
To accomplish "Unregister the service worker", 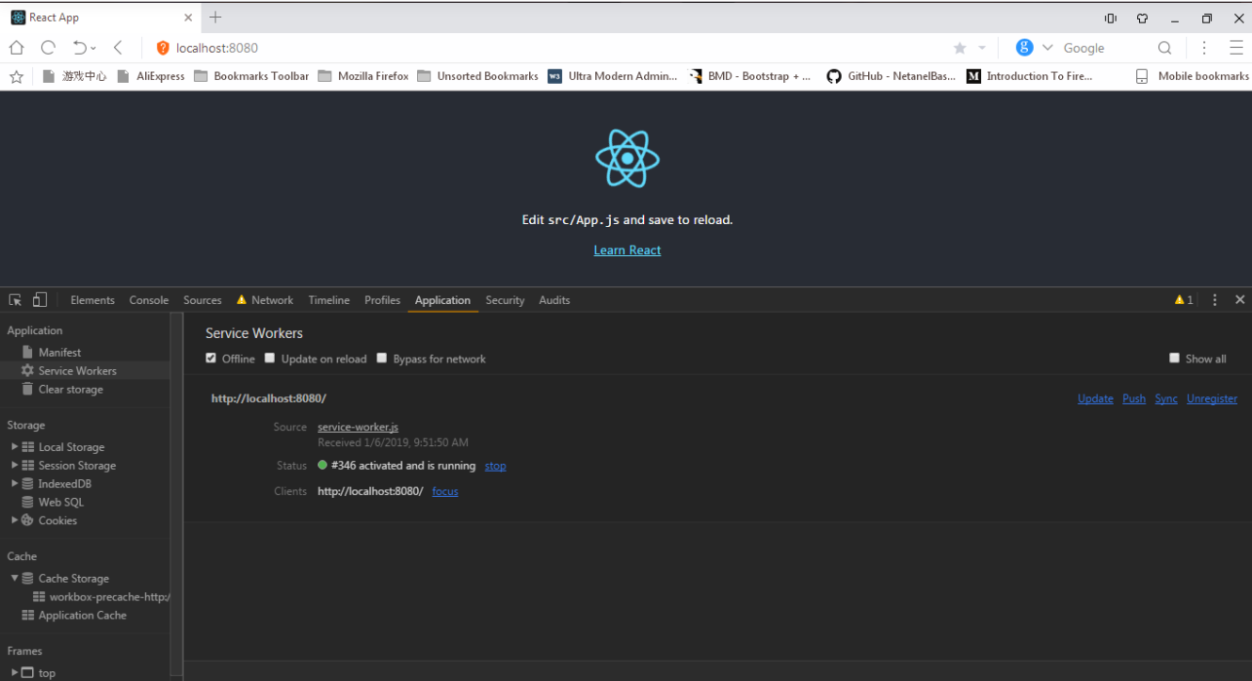I will 1212,398.
